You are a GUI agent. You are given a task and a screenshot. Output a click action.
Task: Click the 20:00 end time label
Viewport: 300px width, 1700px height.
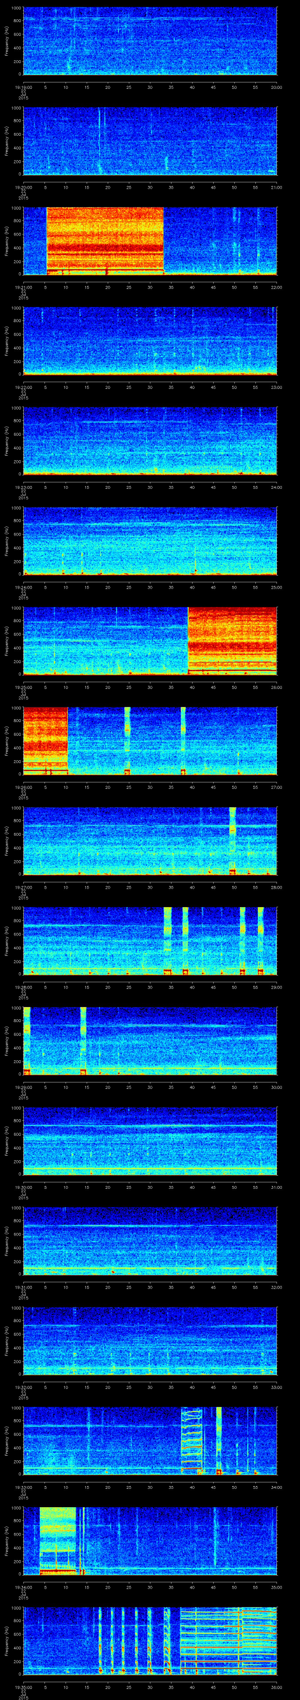(x=276, y=86)
